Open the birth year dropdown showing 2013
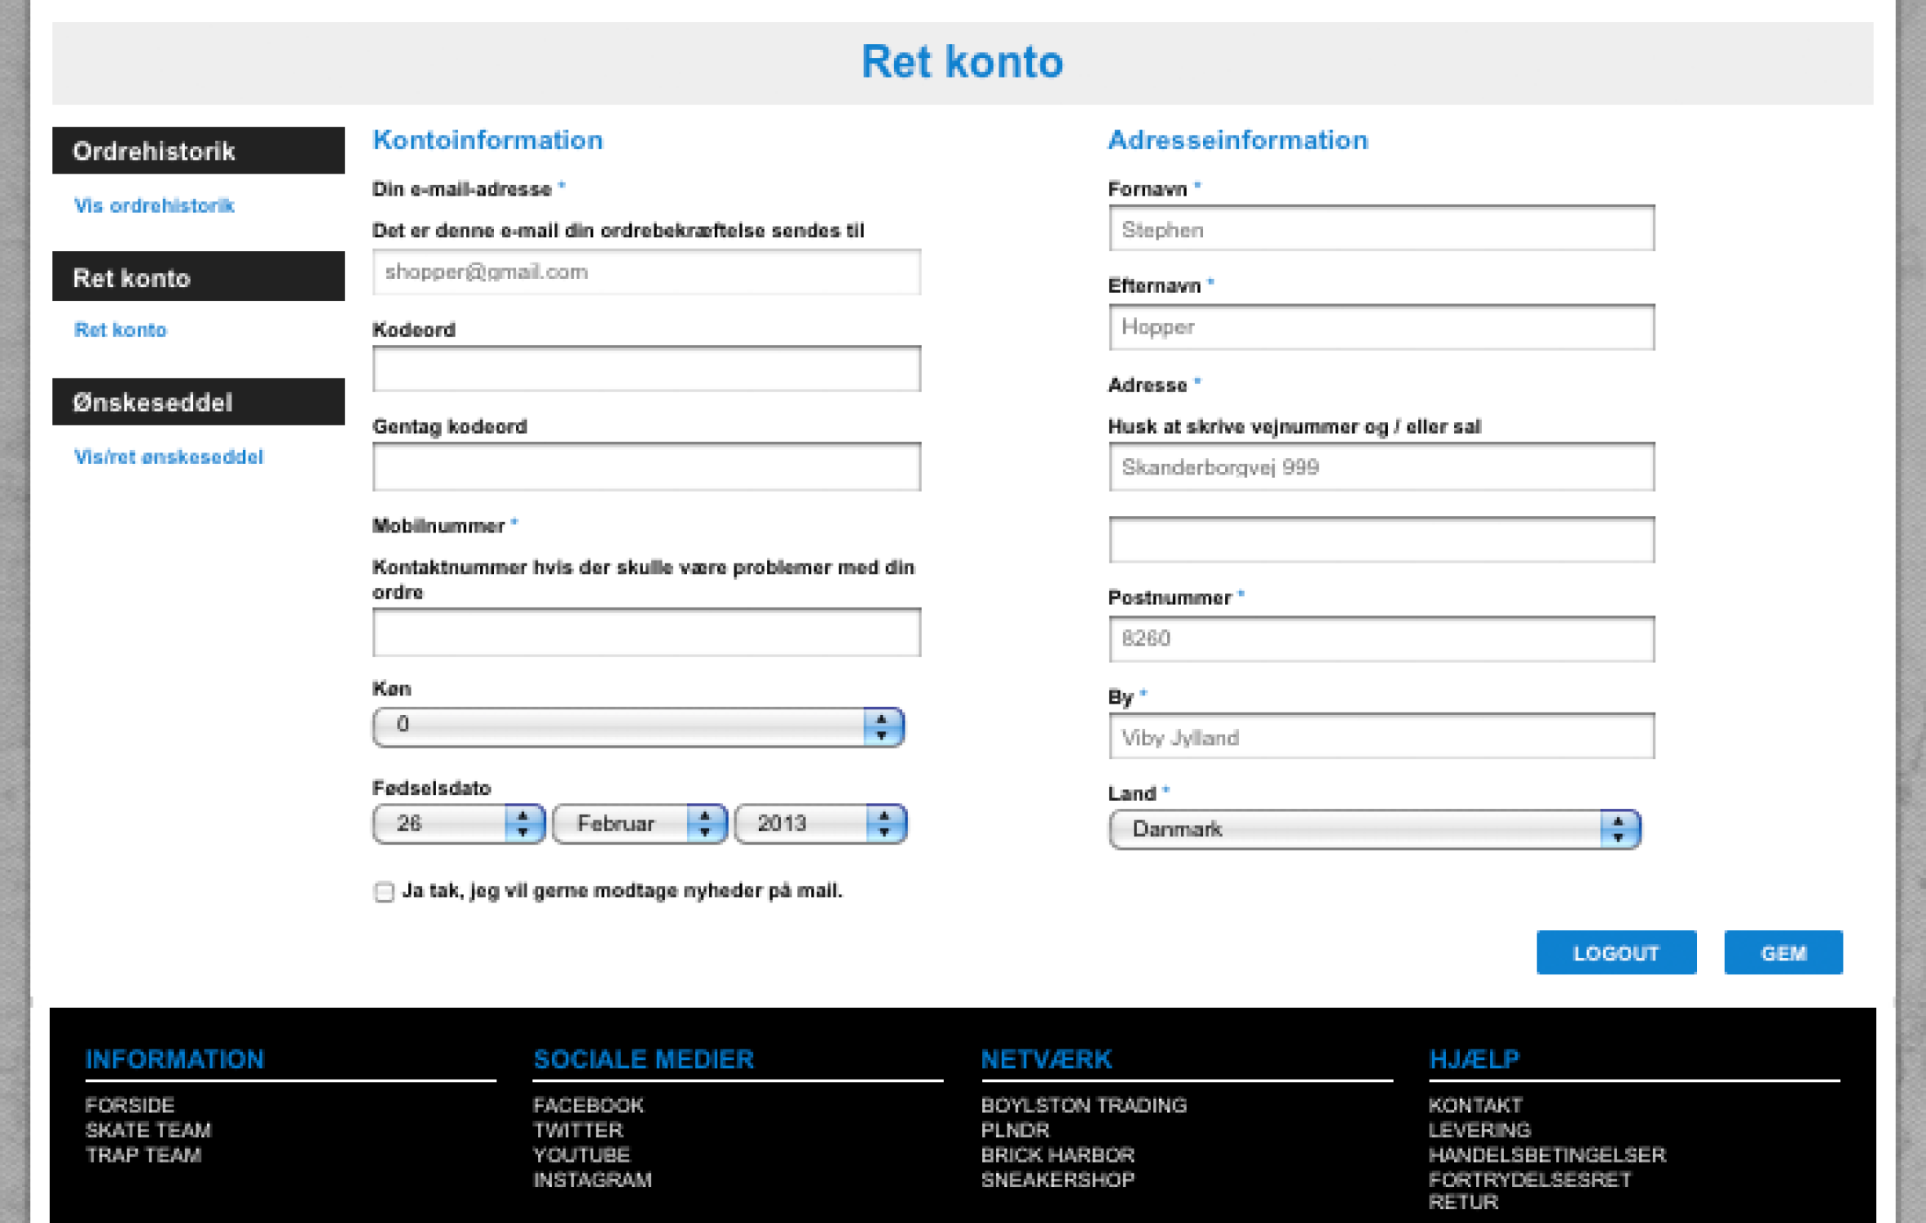 tap(820, 823)
